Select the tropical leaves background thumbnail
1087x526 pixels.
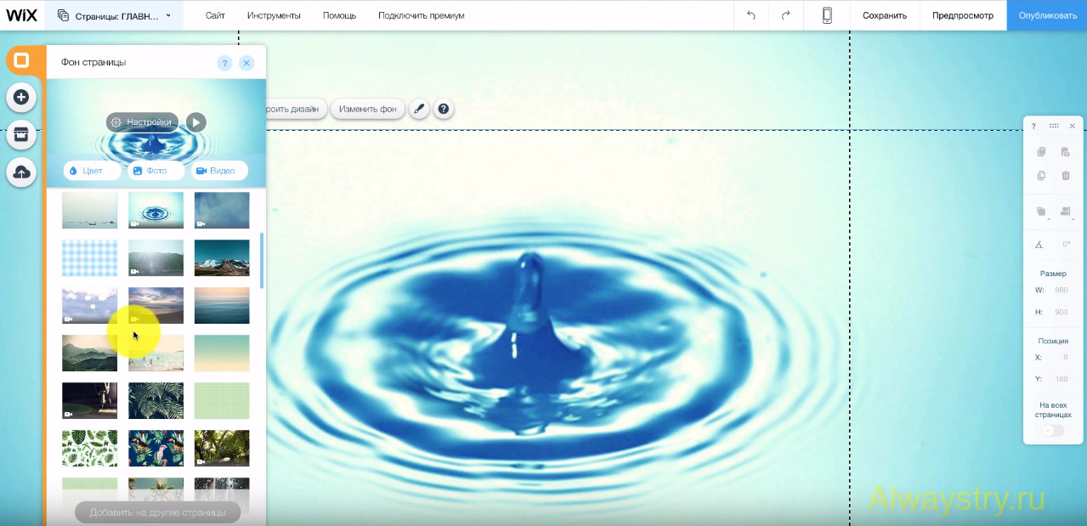pyautogui.click(x=156, y=400)
